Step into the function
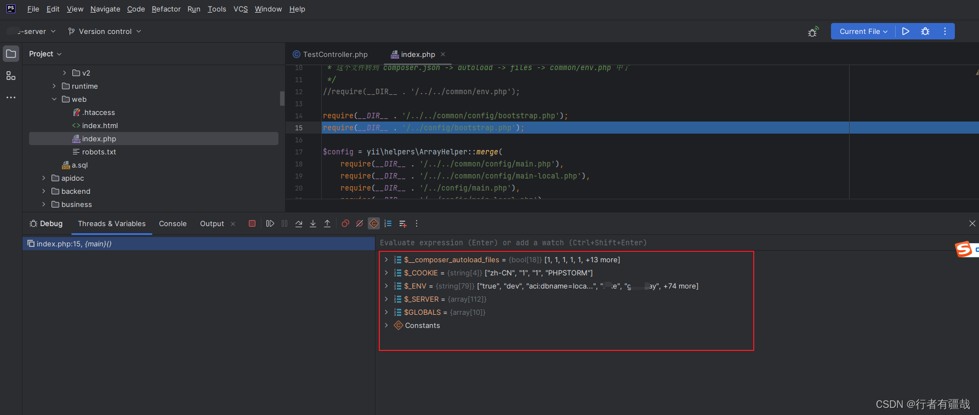The image size is (979, 415). (313, 223)
